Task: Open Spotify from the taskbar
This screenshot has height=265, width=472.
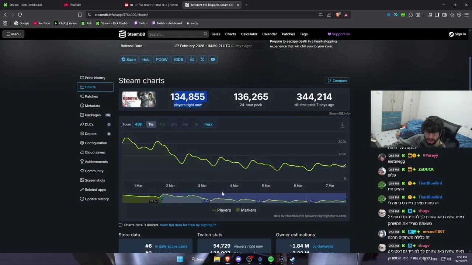Action: 271,259
